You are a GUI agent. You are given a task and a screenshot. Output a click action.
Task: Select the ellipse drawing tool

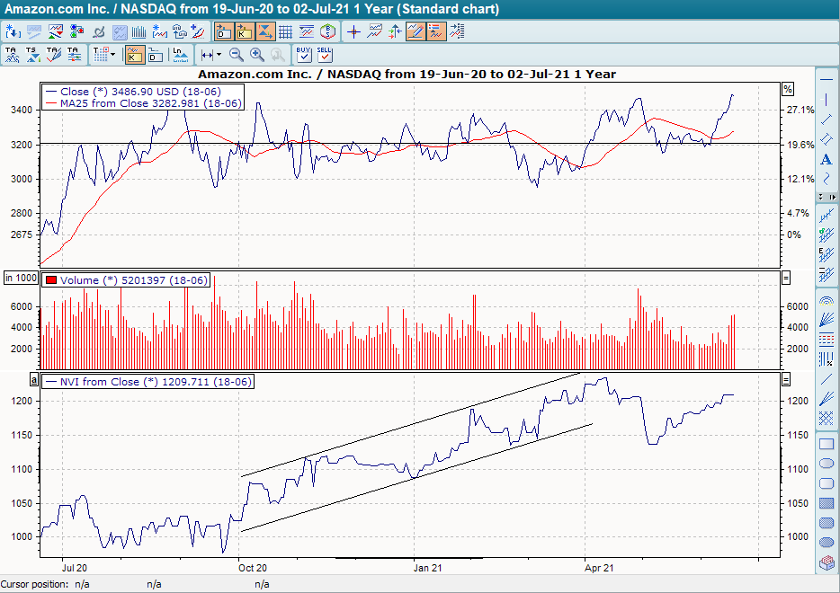[826, 464]
